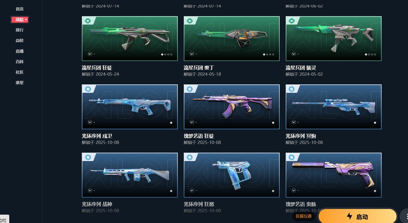The width and height of the screenshot is (408, 223).
Task: Click VP currency icon on 流星兵团 骇灵 card
Action: (x=294, y=54)
